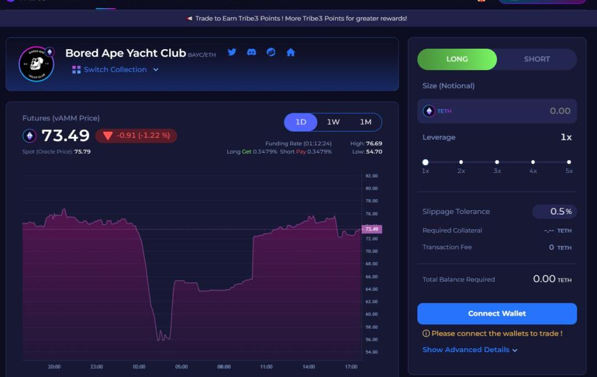
Task: Choose the 1D chart range
Action: [x=301, y=122]
